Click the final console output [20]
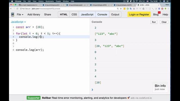180x101 pixels. (x=98, y=82)
